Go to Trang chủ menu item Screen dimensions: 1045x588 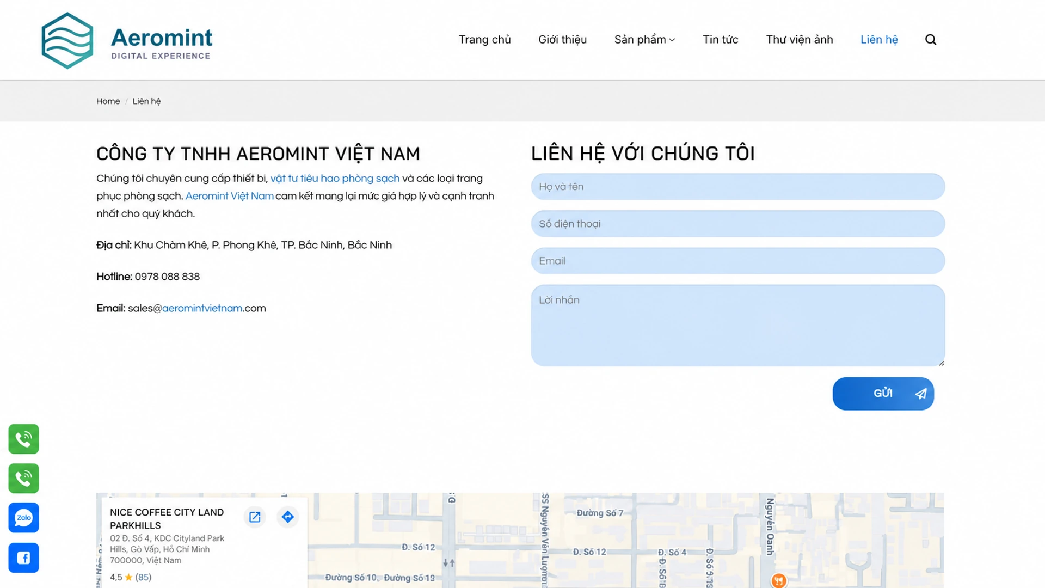[x=484, y=40]
